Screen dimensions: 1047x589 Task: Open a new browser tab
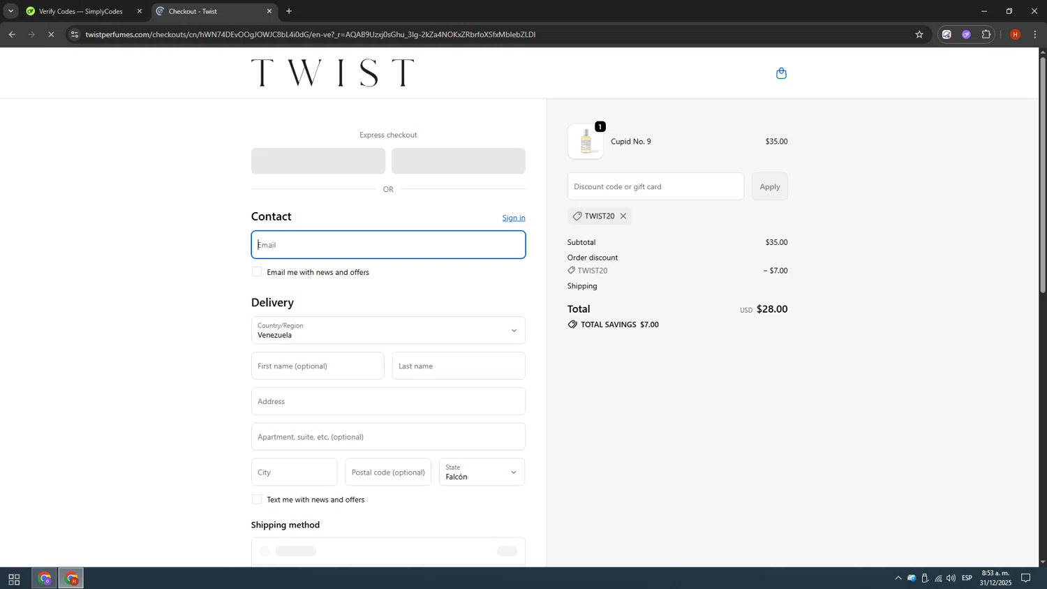(289, 11)
